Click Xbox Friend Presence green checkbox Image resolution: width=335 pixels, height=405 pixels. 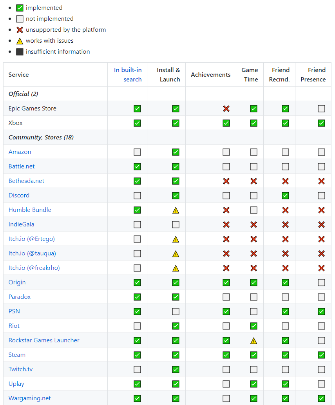[321, 123]
